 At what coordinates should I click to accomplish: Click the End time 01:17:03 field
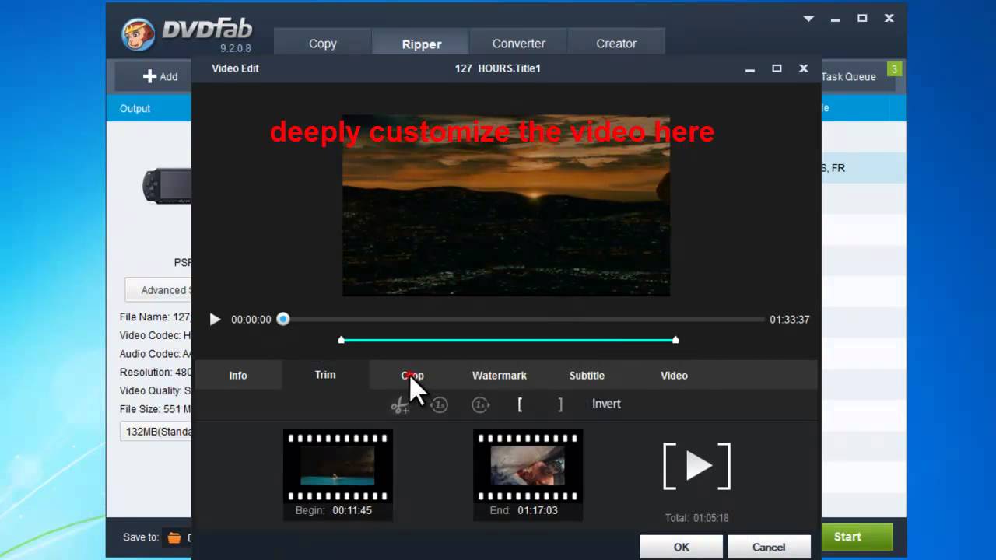pyautogui.click(x=537, y=511)
